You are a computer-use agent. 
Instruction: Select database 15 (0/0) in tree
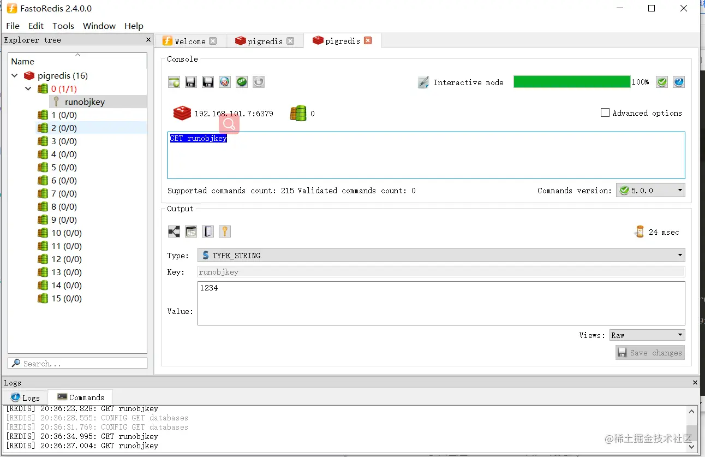67,298
